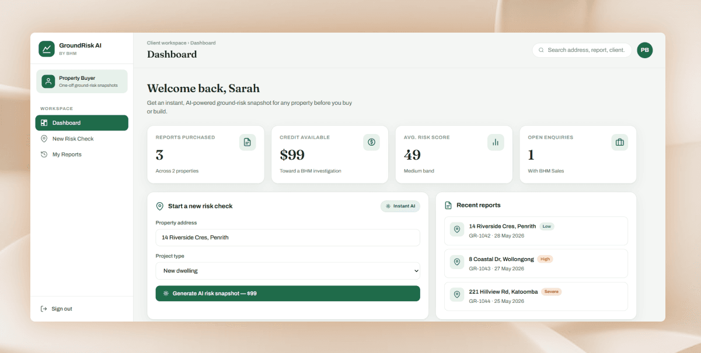Viewport: 701px width, 353px height.
Task: Click the Open Enquiries value 1
Action: click(x=531, y=155)
